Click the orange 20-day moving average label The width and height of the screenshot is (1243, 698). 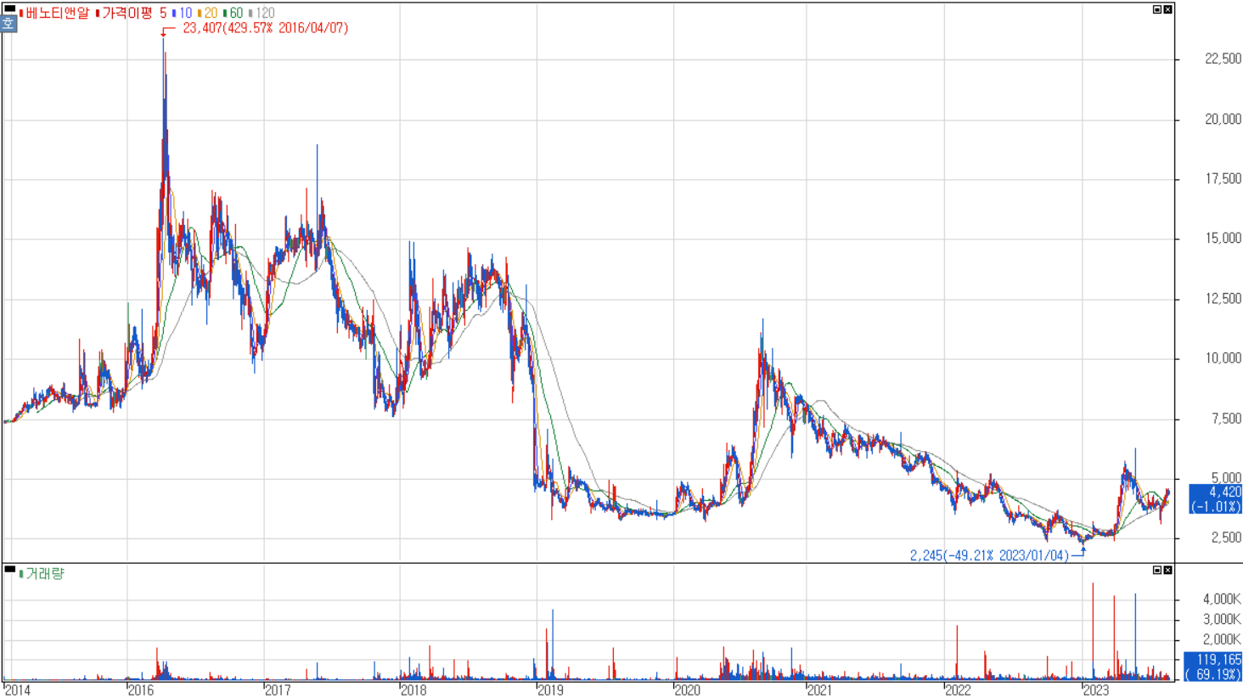(208, 13)
